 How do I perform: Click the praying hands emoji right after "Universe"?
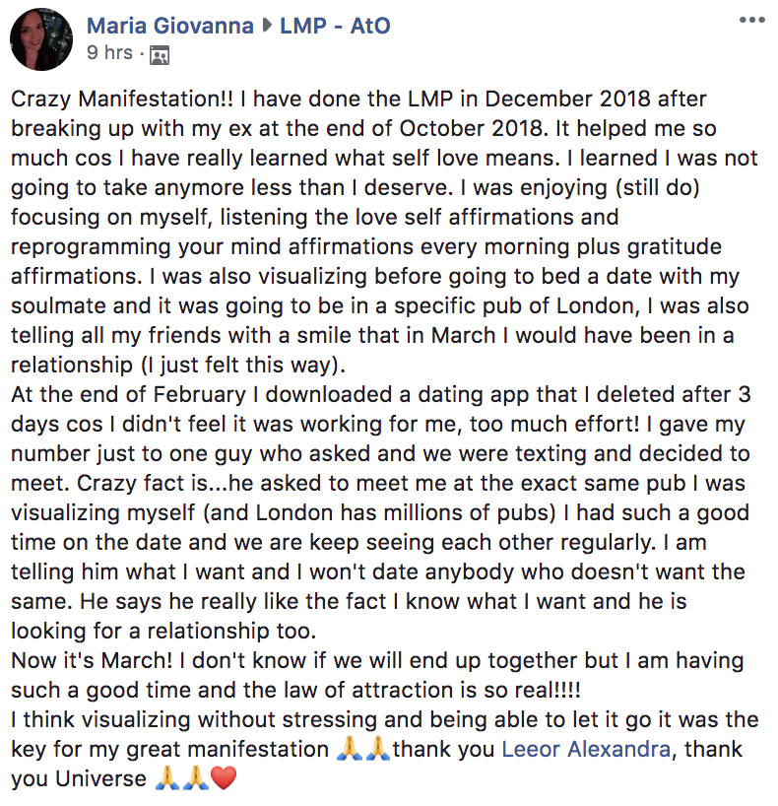tap(167, 778)
